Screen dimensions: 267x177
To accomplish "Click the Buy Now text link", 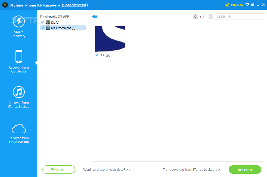I will coord(237,5).
